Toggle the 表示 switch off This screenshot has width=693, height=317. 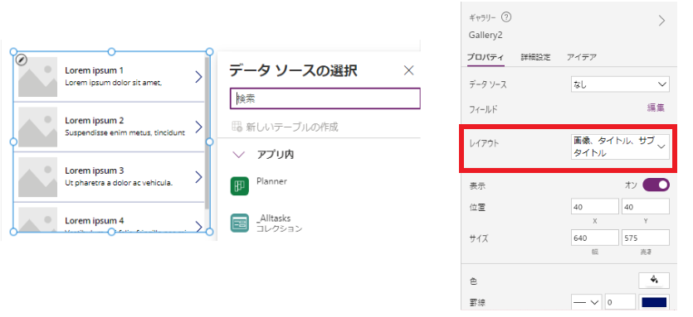click(x=656, y=185)
